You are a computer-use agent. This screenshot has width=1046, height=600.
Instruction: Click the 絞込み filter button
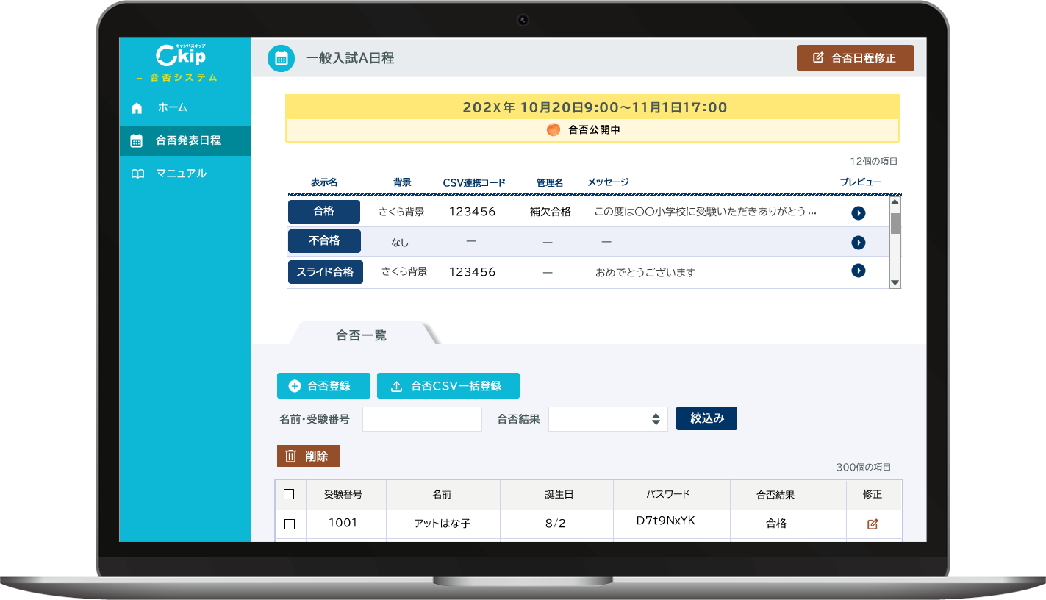coord(706,418)
